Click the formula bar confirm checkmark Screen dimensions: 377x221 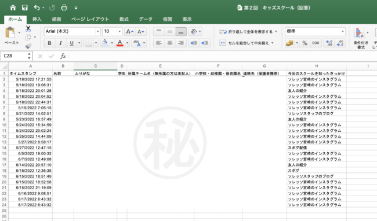coord(52,56)
